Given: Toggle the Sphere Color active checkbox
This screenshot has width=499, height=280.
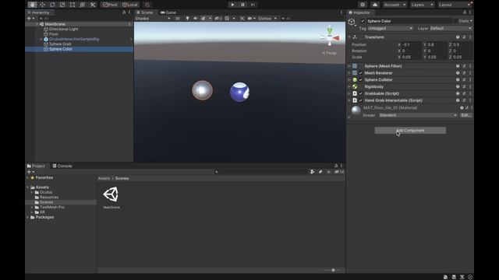Looking at the screenshot, I should point(363,21).
